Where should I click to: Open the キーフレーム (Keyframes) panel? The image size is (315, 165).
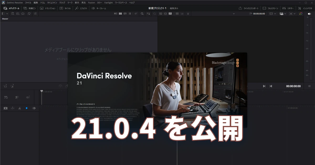(98, 8)
